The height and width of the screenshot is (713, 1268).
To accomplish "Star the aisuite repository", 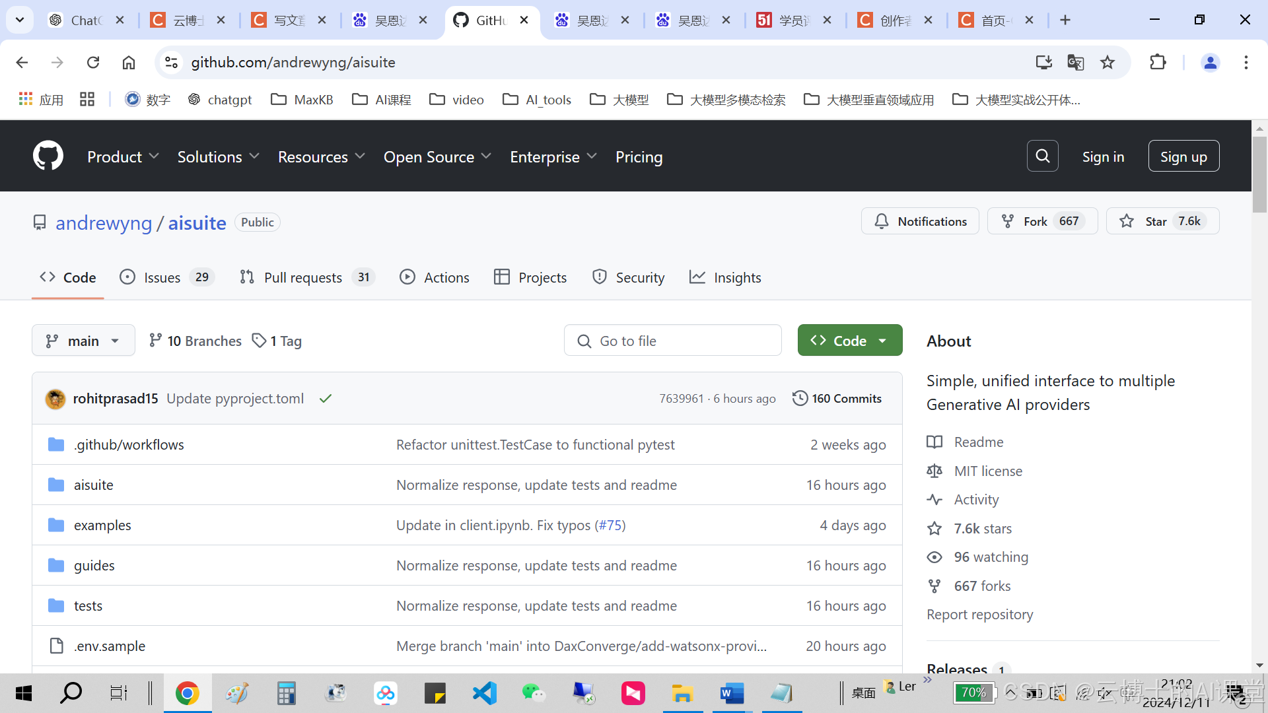I will 1162,221.
